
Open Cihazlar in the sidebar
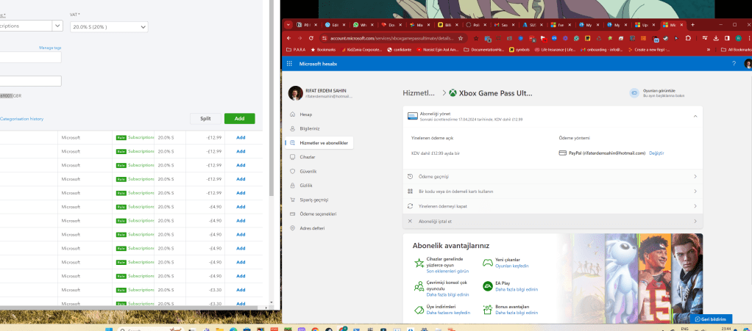308,157
